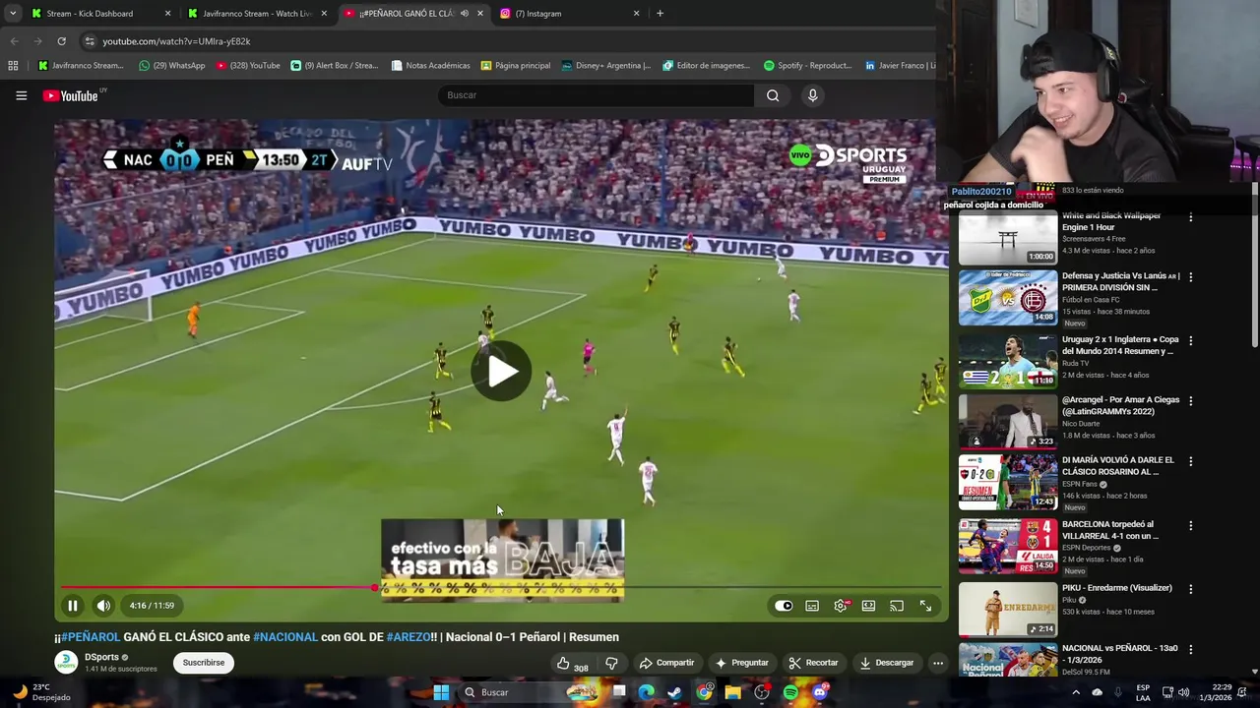The width and height of the screenshot is (1260, 708).
Task: Switch to theater mode view
Action: point(868,606)
